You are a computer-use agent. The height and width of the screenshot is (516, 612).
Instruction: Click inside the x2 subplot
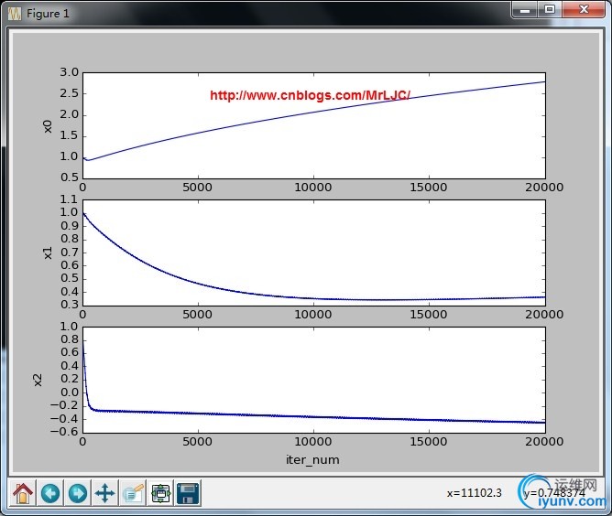pyautogui.click(x=314, y=380)
